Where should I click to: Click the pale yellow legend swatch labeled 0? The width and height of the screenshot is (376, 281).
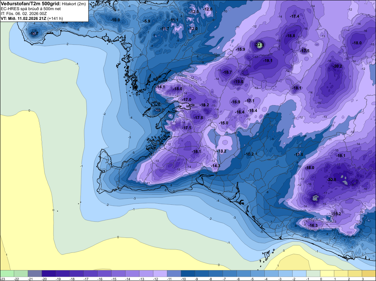point(327,273)
